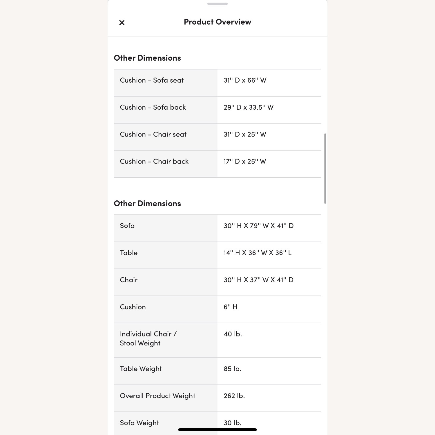Close the Product Overview sheet
The height and width of the screenshot is (435, 435).
122,23
